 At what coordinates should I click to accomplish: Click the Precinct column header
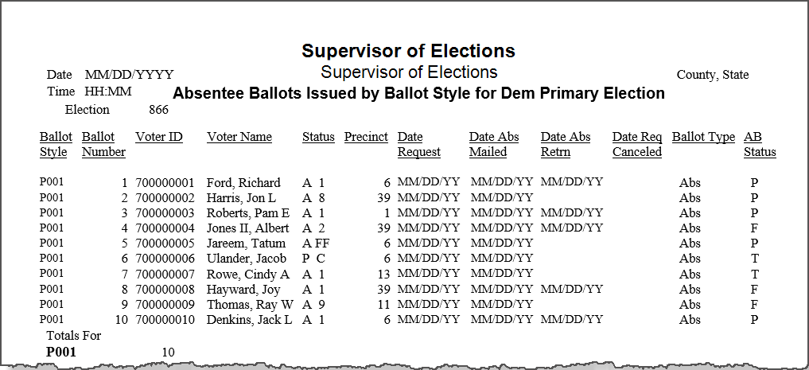(366, 138)
